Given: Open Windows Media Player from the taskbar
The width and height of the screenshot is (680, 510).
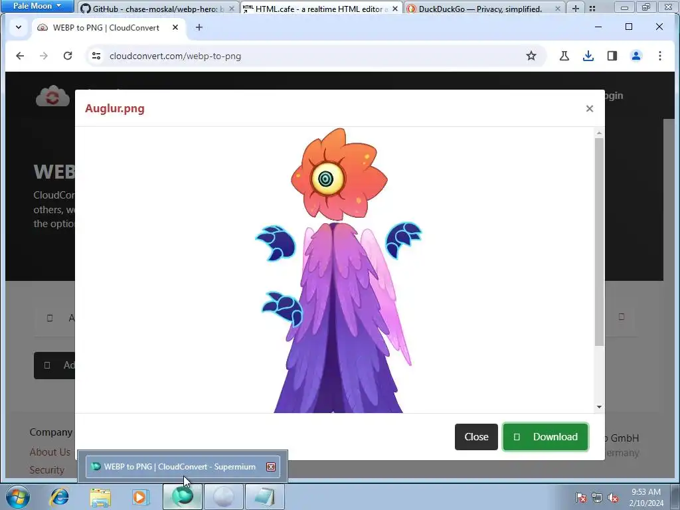Looking at the screenshot, I should click(x=140, y=497).
